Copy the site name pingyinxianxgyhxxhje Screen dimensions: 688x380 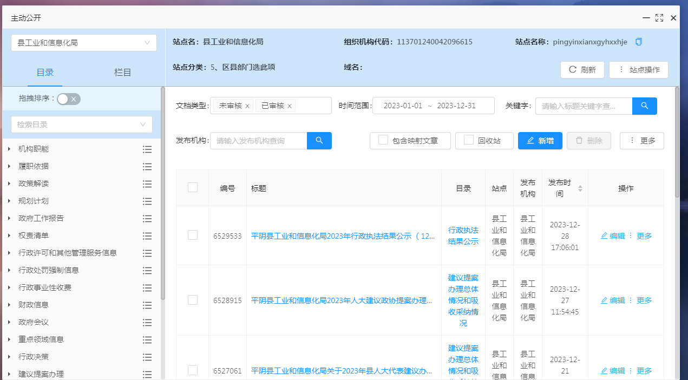pyautogui.click(x=639, y=42)
